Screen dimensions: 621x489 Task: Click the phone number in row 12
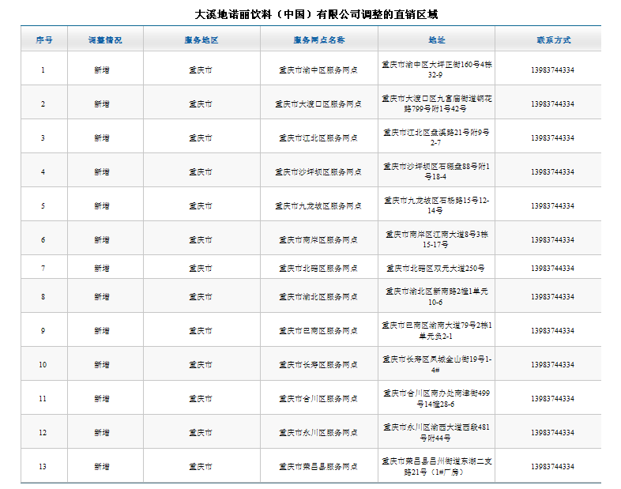click(x=552, y=433)
